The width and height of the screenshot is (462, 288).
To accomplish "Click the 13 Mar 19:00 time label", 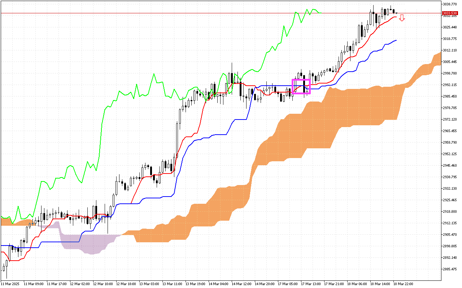I will pyautogui.click(x=195, y=284).
